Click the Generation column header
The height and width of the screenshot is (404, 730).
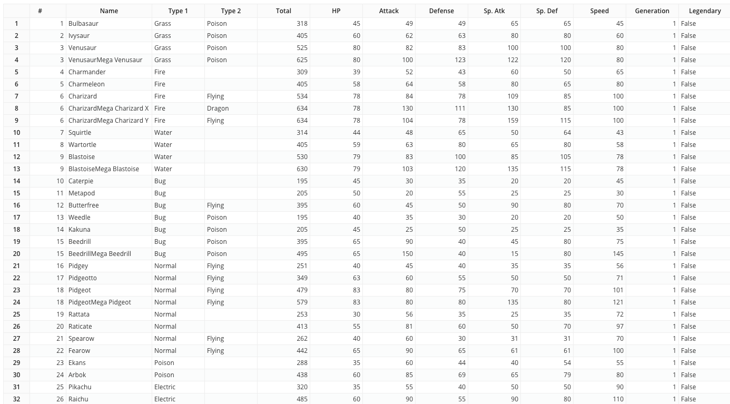click(652, 11)
